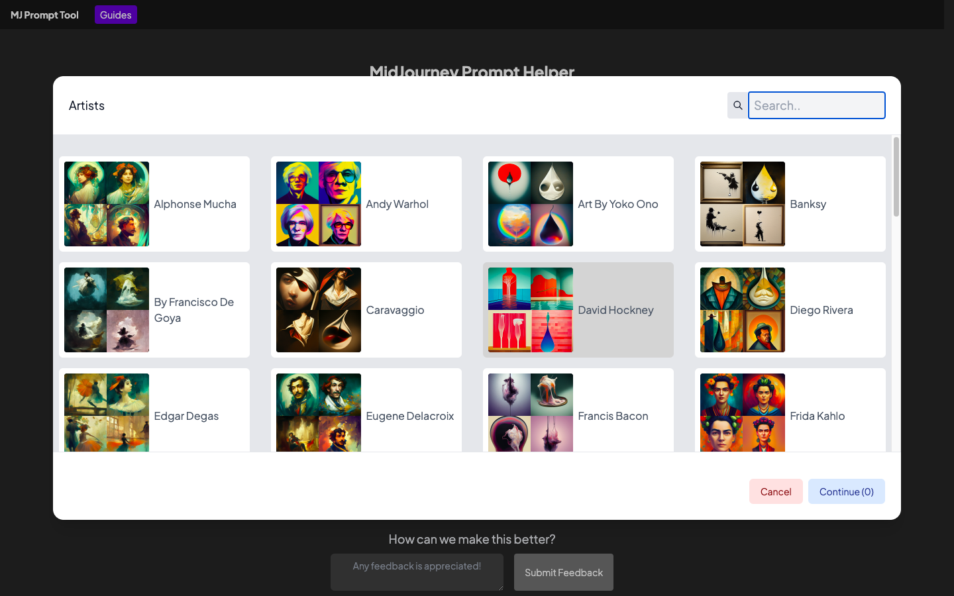Screen dimensions: 954x596
Task: Choose the Frida Kahlo thumbnail
Action: point(743,413)
